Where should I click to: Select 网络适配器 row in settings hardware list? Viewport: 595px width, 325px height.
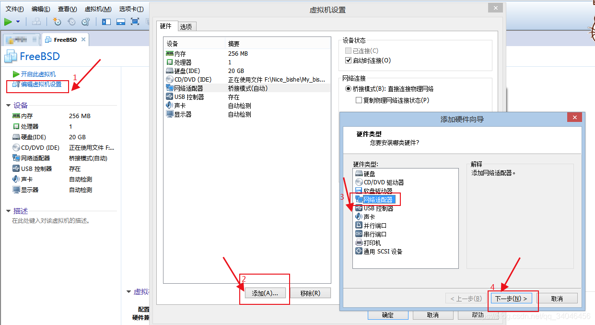pos(247,88)
